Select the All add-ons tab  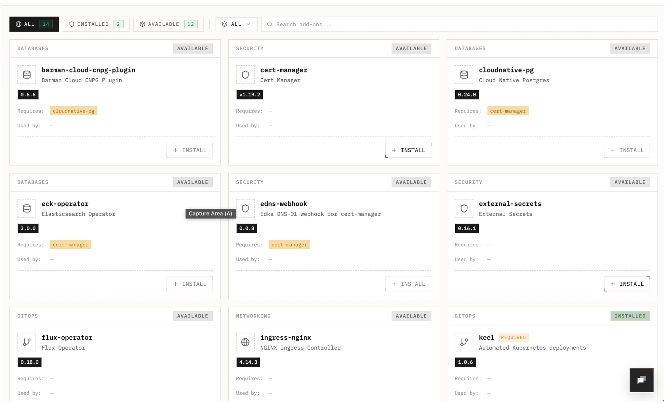pyautogui.click(x=34, y=24)
